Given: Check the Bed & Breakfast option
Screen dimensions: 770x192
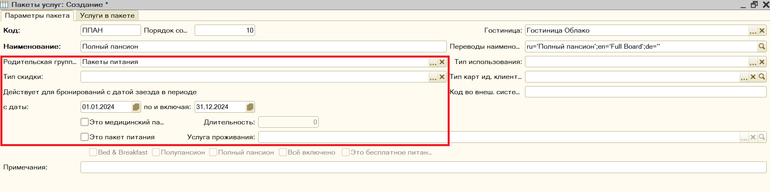Looking at the screenshot, I should pyautogui.click(x=93, y=152).
